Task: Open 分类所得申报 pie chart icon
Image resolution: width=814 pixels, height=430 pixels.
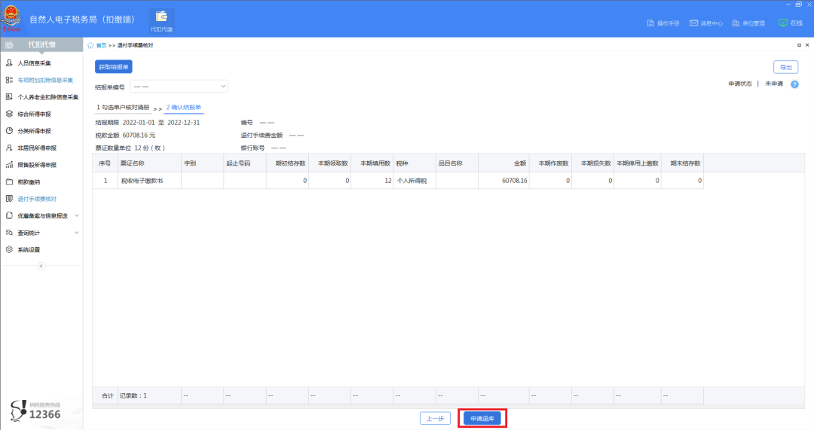Action: 9,131
